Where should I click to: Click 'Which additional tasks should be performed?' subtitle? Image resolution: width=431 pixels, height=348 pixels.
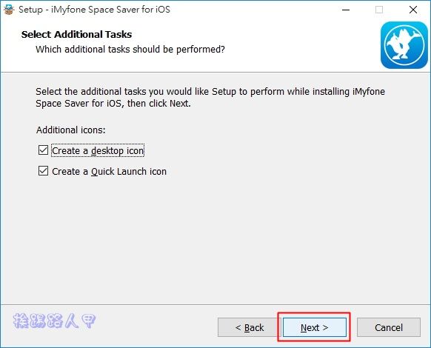point(130,50)
